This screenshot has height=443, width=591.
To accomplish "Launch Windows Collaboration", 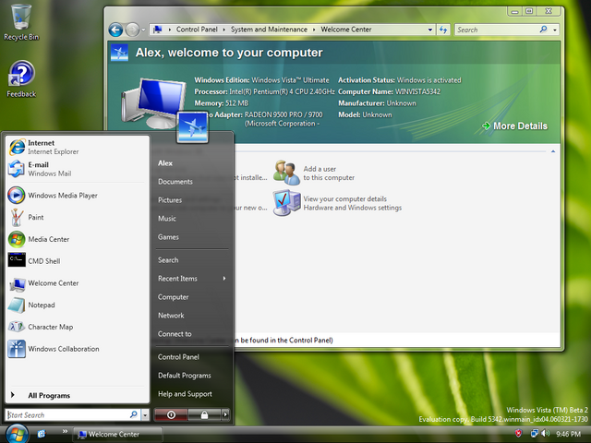I will [78, 349].
